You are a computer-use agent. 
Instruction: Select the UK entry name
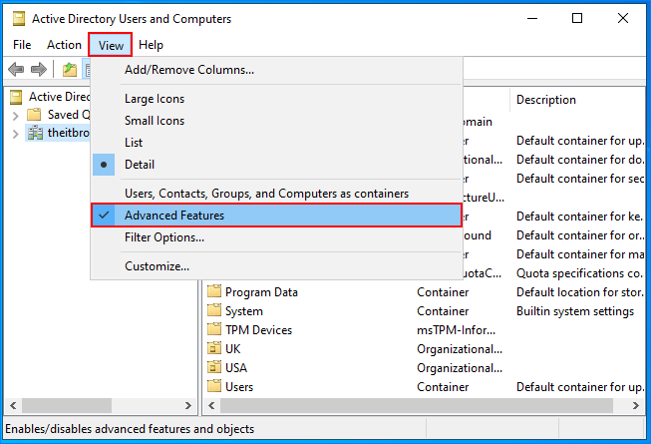(x=233, y=349)
